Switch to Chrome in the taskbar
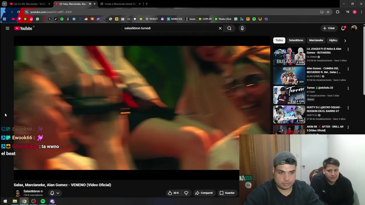Viewport: 365px width, 205px height. (x=24, y=201)
